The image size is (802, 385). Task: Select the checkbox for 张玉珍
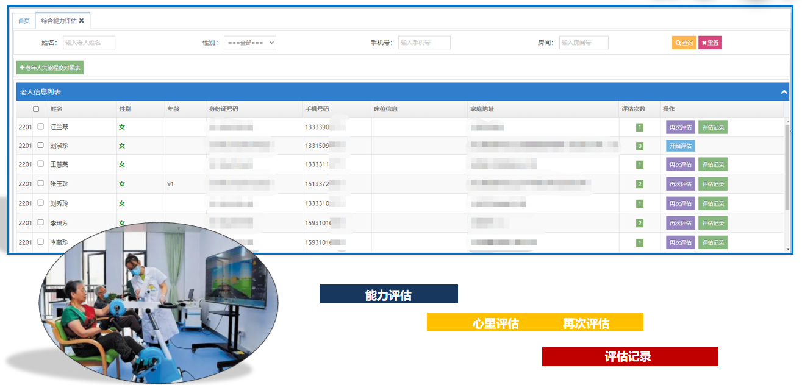point(41,183)
